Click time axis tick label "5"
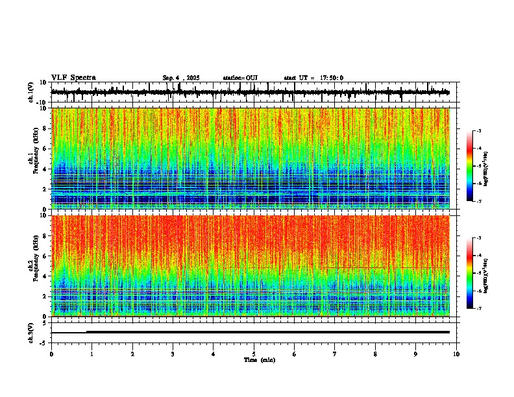Screen dimensions: 514x397 click(254, 354)
